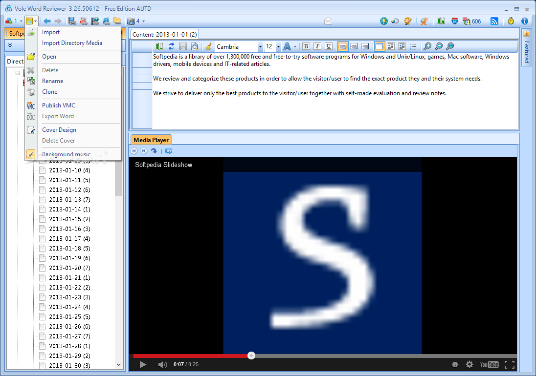Click the floppy disk save icon in editor

(183, 46)
